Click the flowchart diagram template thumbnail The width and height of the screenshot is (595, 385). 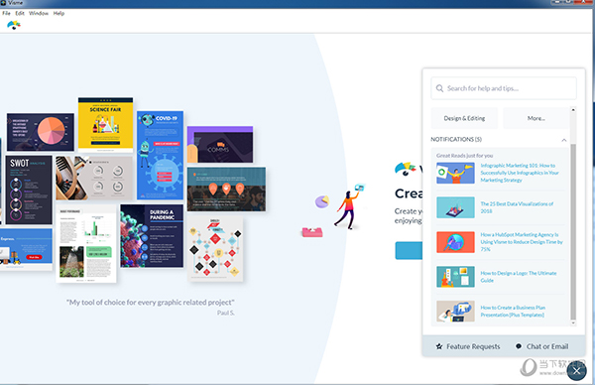(215, 249)
